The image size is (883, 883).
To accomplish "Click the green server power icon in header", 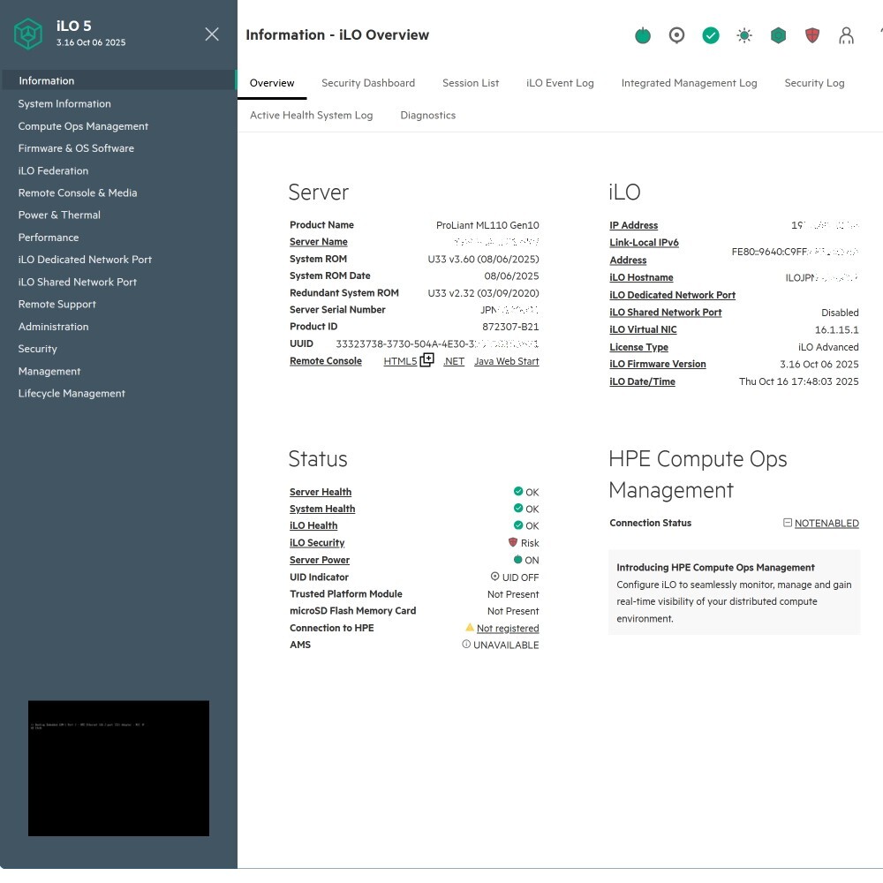I will pos(643,35).
